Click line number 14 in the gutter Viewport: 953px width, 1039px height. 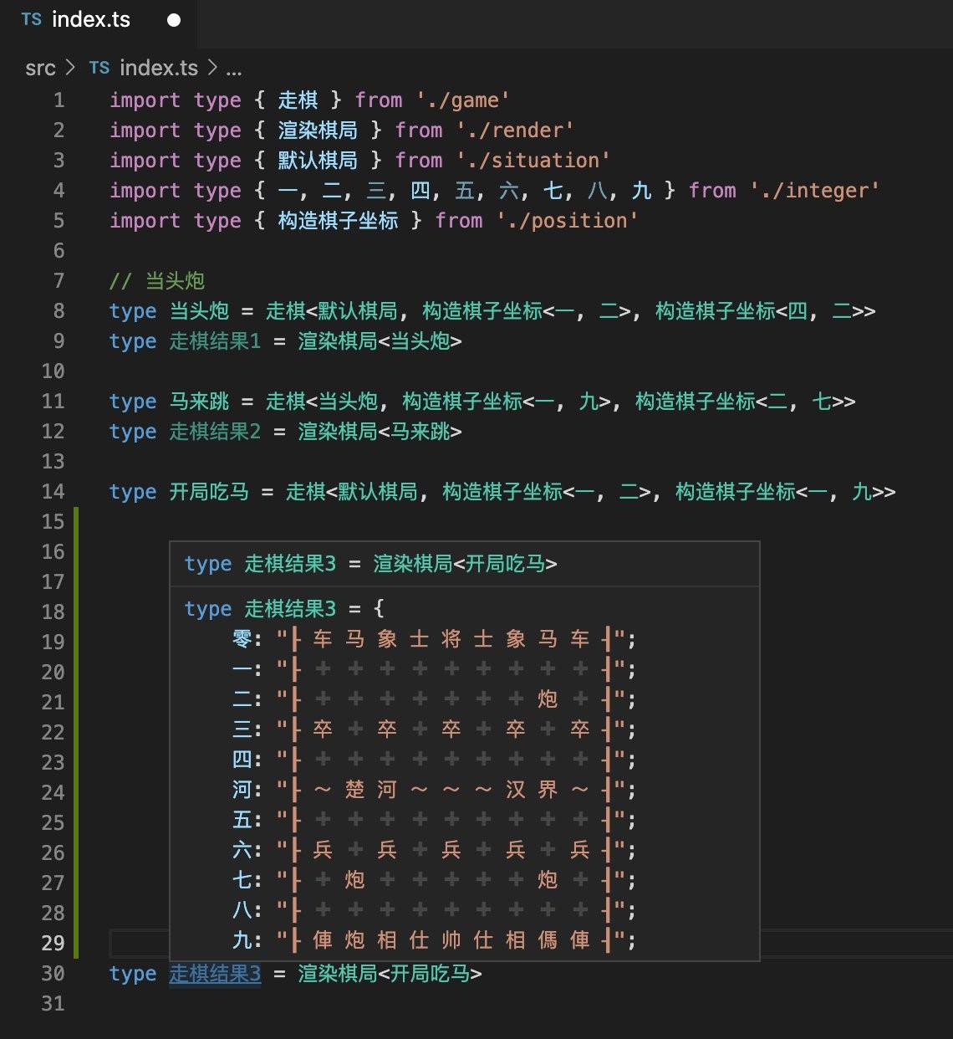(53, 492)
